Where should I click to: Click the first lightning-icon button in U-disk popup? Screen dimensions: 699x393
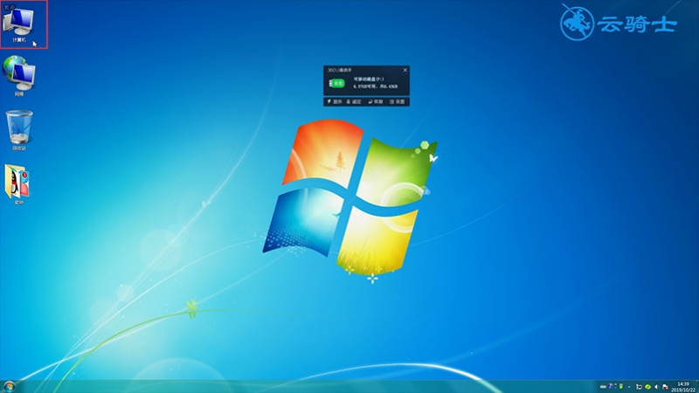(x=335, y=101)
